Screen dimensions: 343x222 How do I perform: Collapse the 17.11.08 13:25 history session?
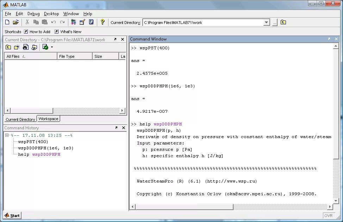point(7,135)
